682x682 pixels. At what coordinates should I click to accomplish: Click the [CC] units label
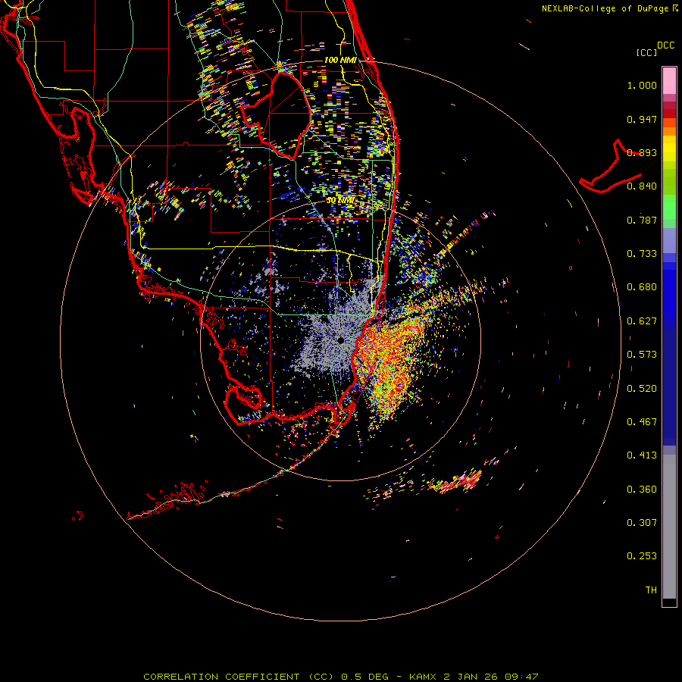(646, 52)
